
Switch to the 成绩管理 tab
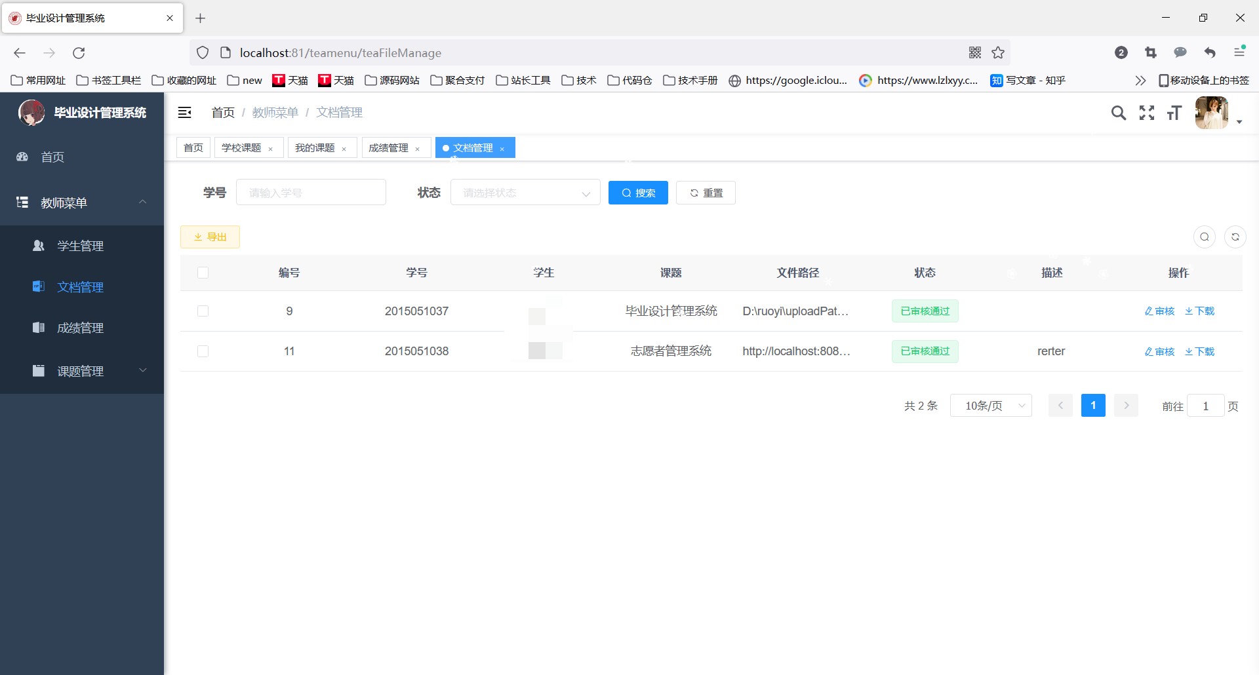[x=389, y=148]
